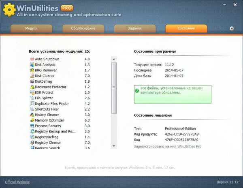The height and width of the screenshot is (188, 243).
Task: Select the Auto Shutdown text label
Action: click(47, 59)
